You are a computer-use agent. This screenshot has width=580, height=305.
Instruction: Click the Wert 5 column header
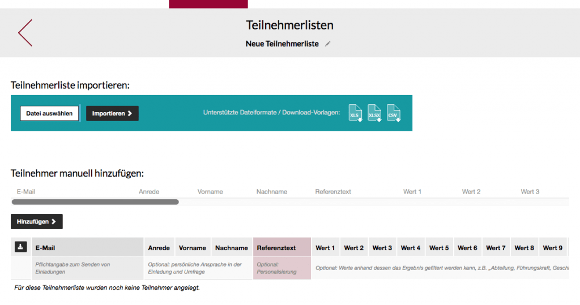tap(439, 248)
